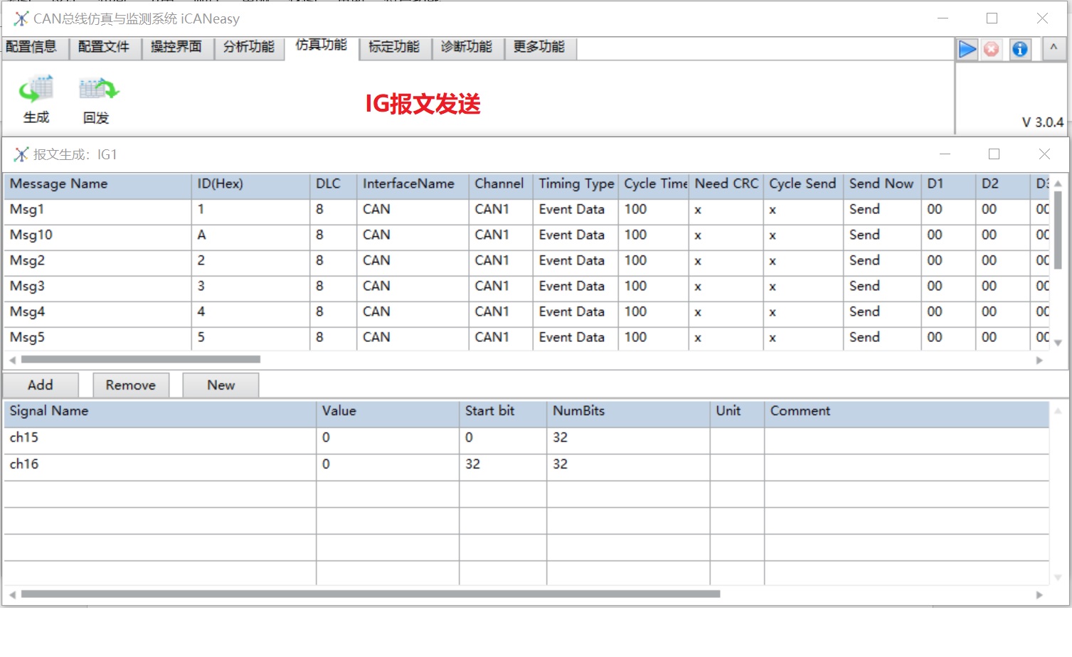Image resolution: width=1072 pixels, height=657 pixels.
Task: Switch to the 分析功能 tab
Action: pos(249,48)
